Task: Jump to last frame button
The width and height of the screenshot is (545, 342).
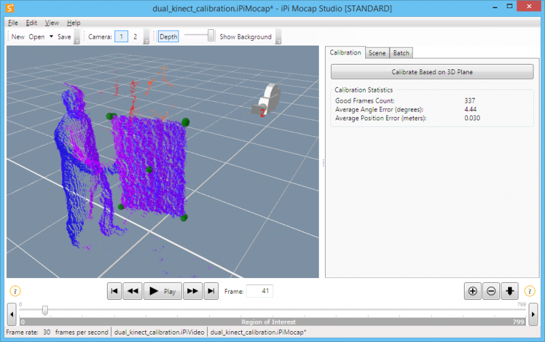Action: (x=211, y=291)
